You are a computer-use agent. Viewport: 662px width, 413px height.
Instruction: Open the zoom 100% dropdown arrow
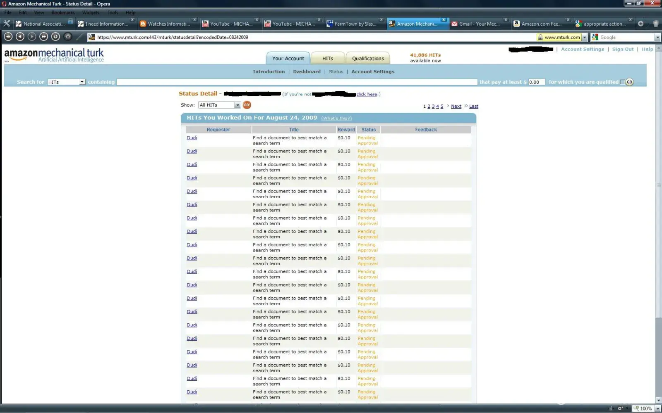pyautogui.click(x=657, y=408)
